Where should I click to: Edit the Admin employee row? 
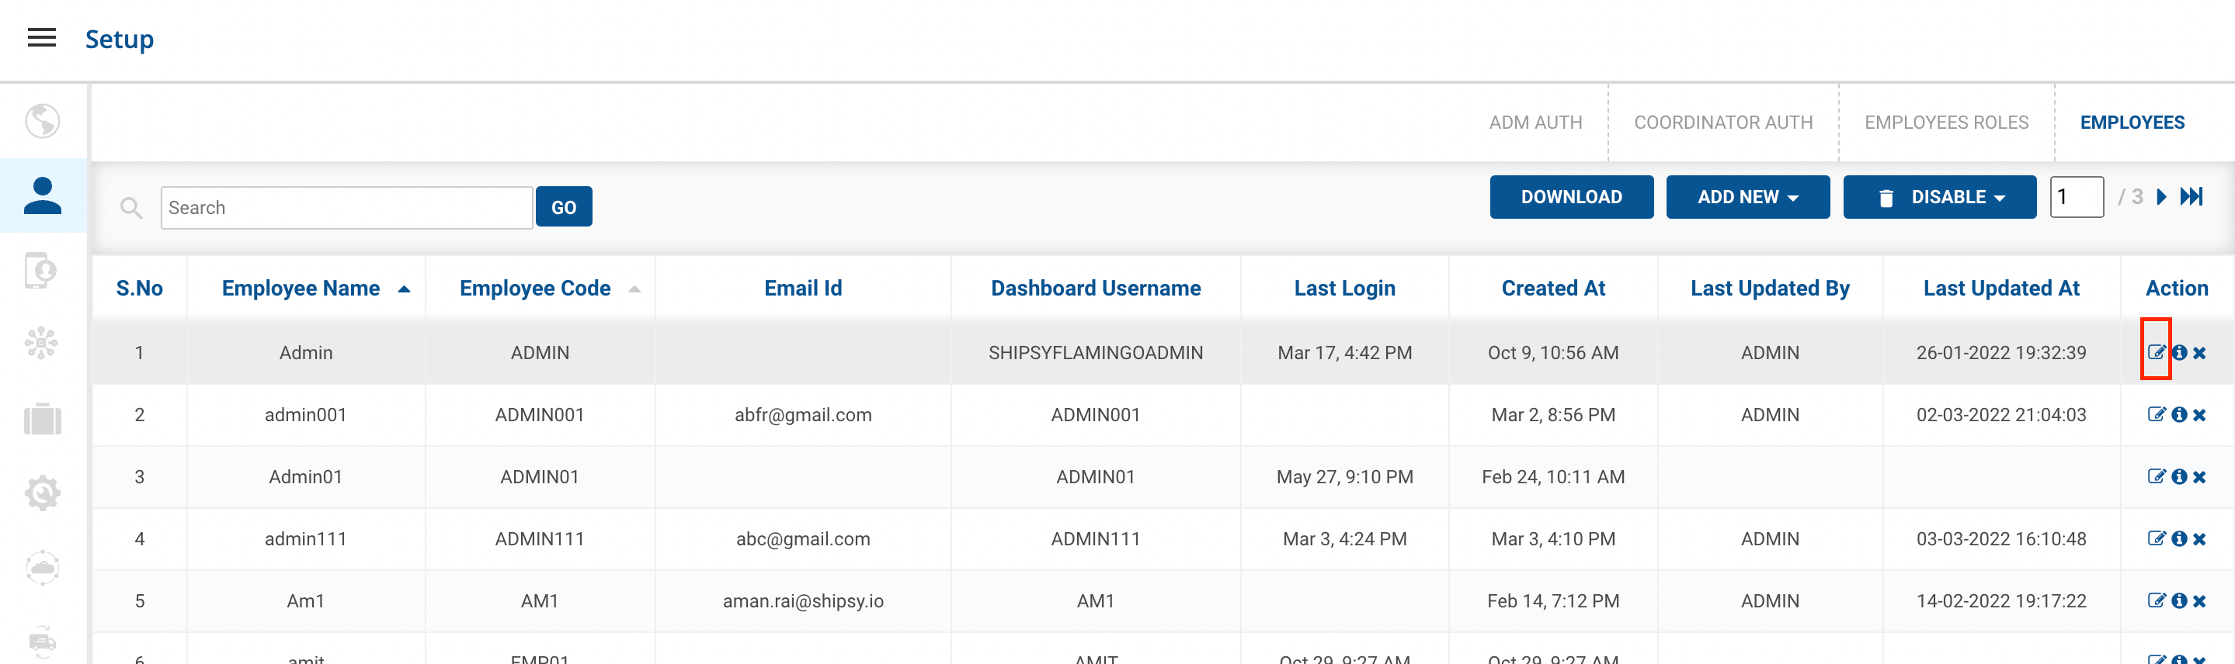2155,352
